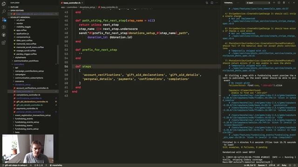Open memorial_scroll_menu.coffee file
Image resolution: width=298 pixels, height=167 pixels.
30,47
